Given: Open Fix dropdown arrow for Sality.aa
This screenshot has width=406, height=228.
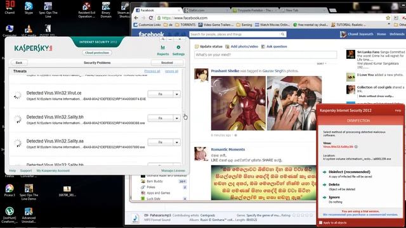Looking at the screenshot, I should (x=177, y=142).
